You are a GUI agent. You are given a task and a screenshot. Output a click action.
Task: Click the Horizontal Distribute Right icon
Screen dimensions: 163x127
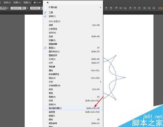(x=154, y=8)
